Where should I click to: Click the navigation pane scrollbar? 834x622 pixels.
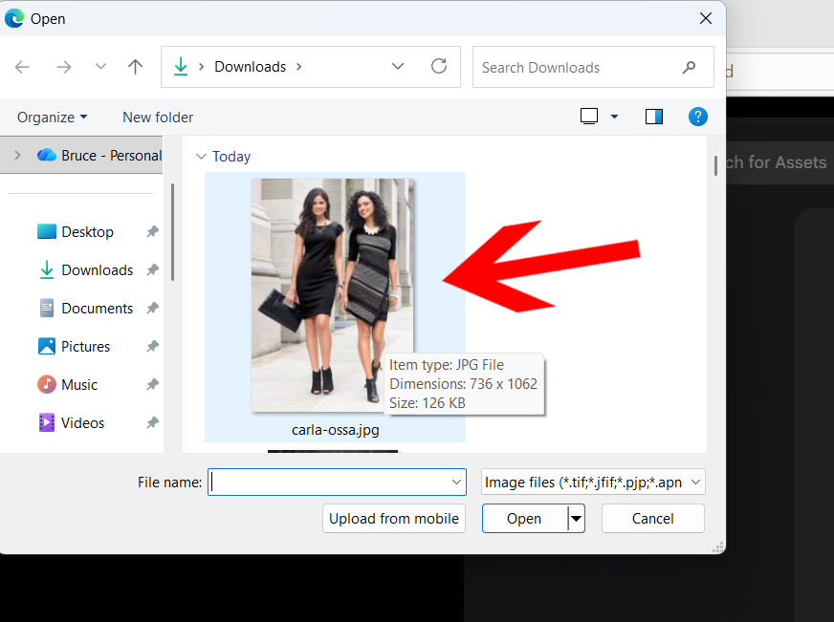[x=172, y=232]
